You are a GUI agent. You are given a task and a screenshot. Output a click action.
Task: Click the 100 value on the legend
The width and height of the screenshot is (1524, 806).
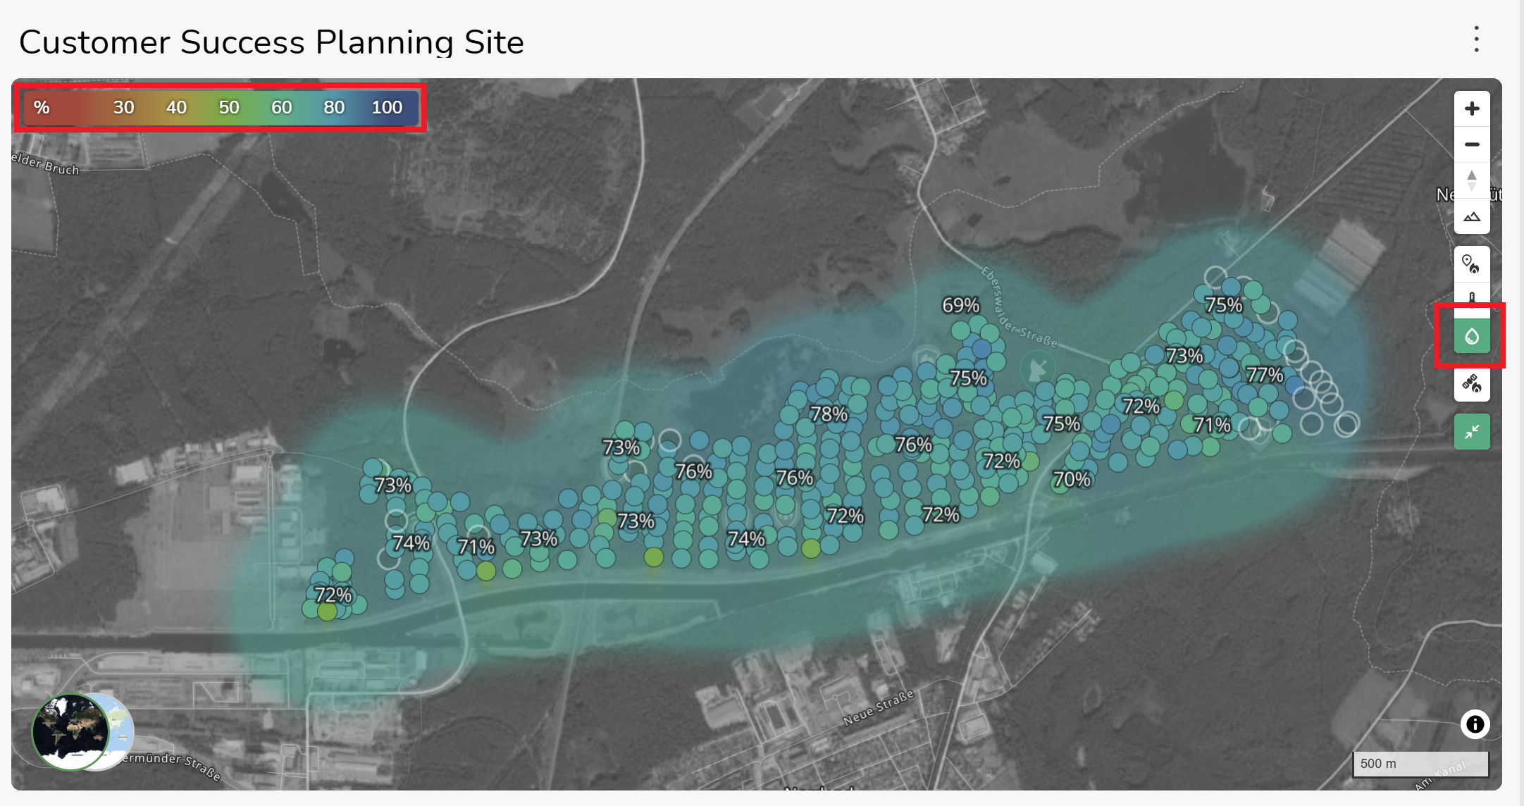coord(387,107)
